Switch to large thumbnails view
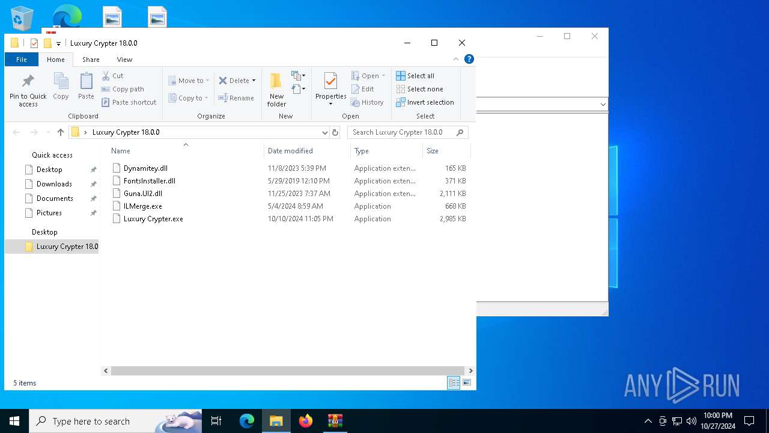The image size is (769, 433). point(467,382)
